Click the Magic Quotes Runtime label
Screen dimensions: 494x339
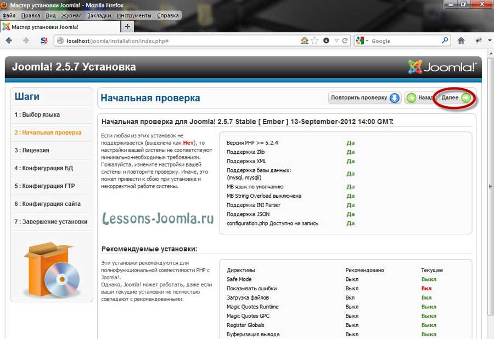(252, 307)
